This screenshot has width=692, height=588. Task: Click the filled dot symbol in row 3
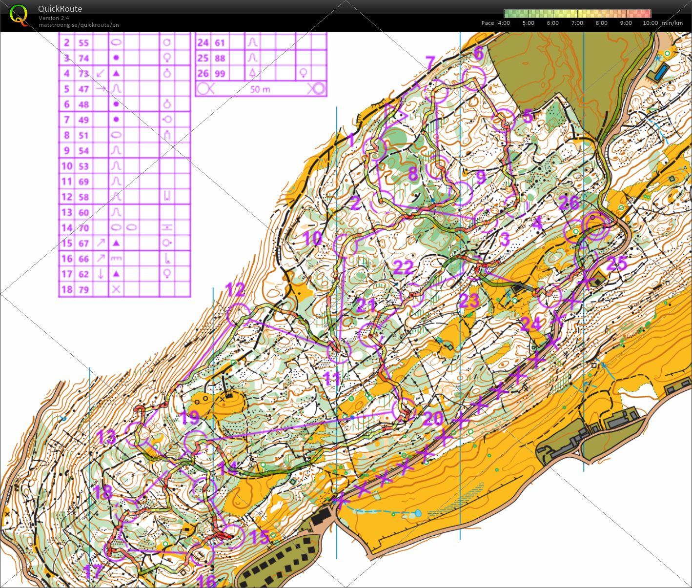click(x=116, y=58)
